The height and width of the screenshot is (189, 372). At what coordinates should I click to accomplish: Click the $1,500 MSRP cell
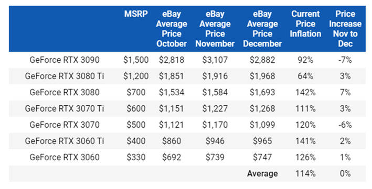136,60
